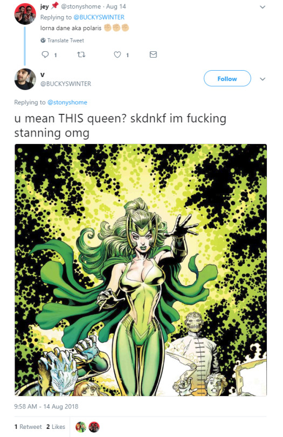The height and width of the screenshot is (437, 283).
Task: Retweet jey's tweet with the retweet icon
Action: click(81, 54)
